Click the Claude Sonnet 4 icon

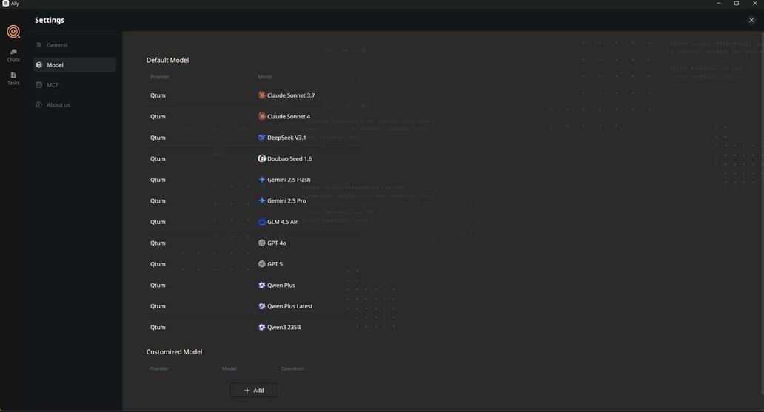tap(261, 116)
